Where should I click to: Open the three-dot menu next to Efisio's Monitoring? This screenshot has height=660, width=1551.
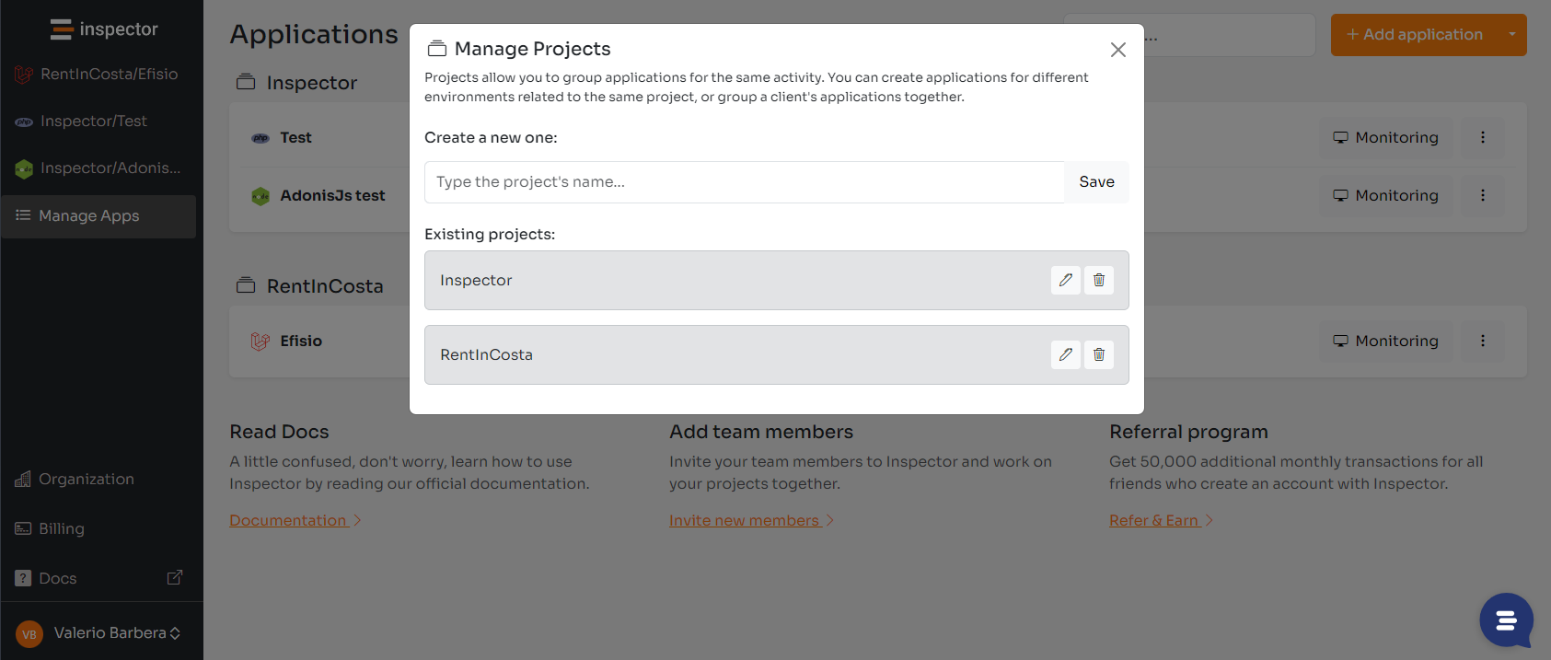(x=1482, y=341)
